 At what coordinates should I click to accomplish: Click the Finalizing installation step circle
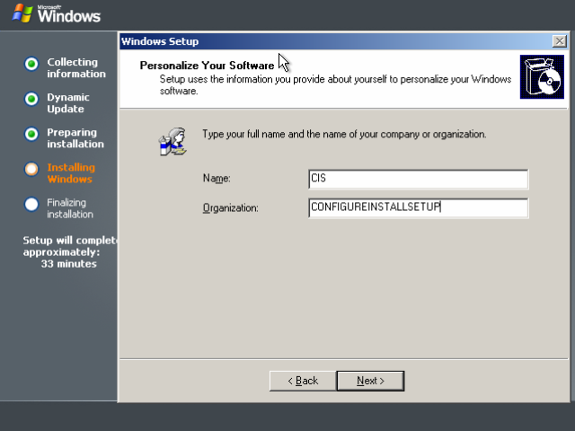tap(31, 204)
